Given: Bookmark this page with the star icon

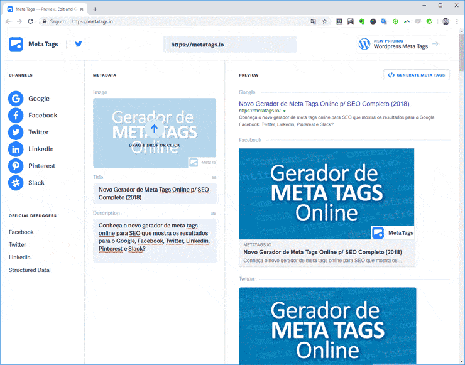Looking at the screenshot, I should (x=325, y=21).
